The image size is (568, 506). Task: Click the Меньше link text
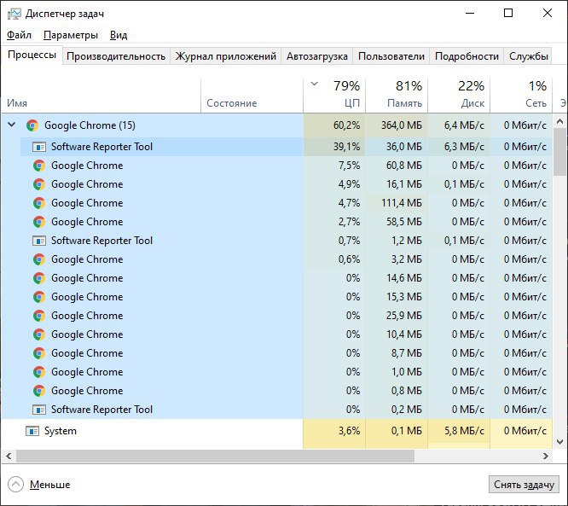(50, 485)
